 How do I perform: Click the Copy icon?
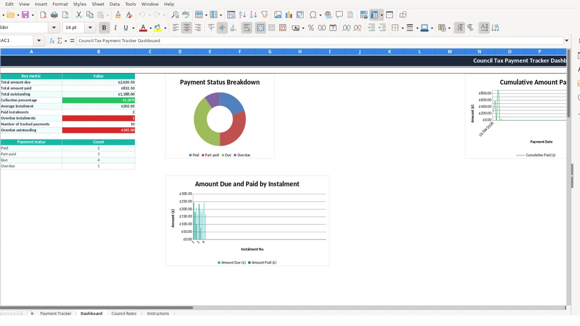point(89,15)
